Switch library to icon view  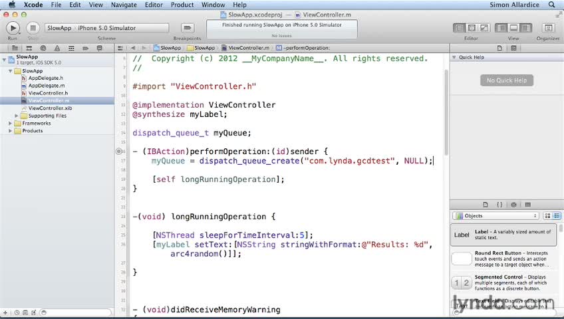(547, 216)
